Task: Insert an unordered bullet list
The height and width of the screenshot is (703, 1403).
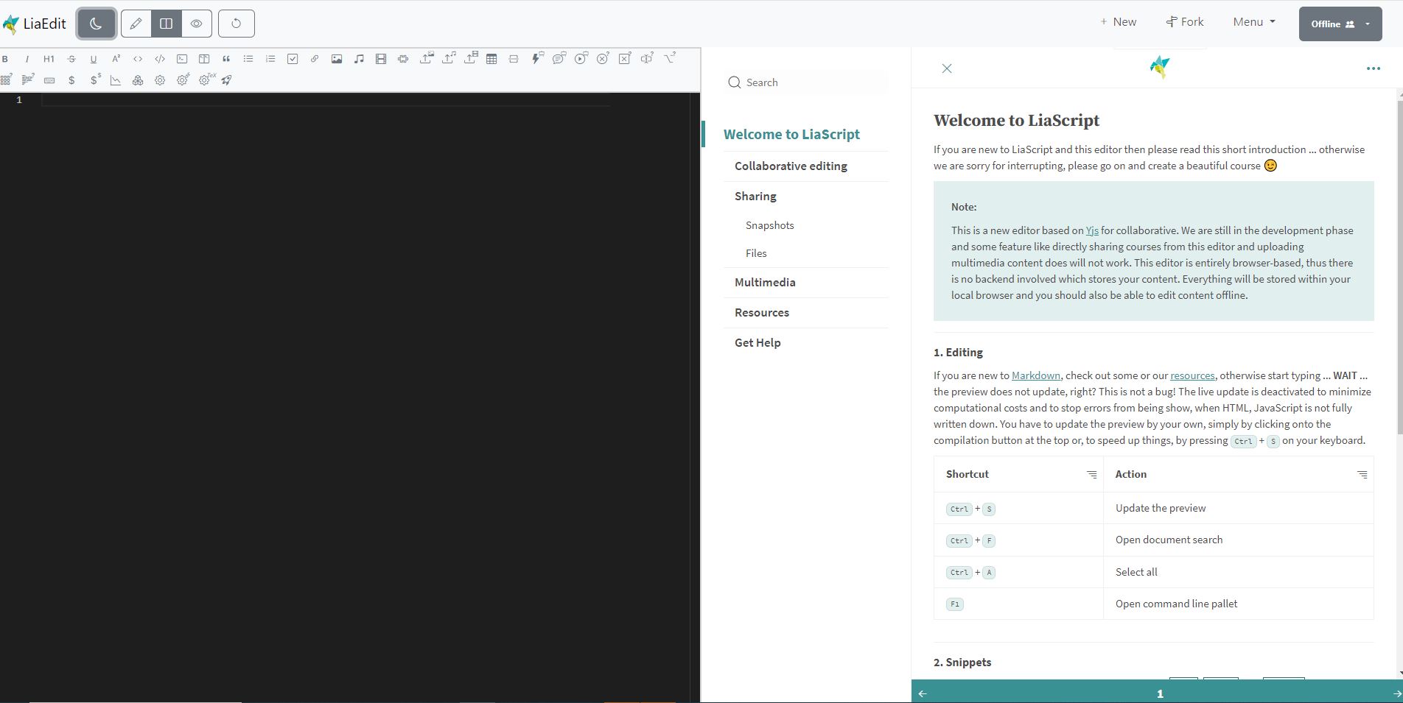Action: (248, 59)
